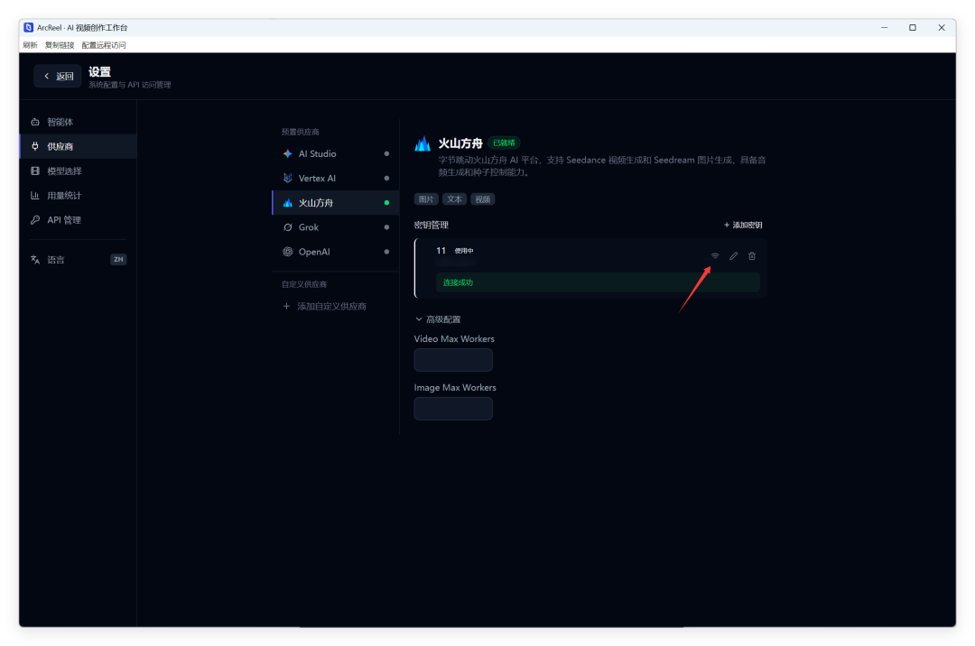Viewport: 975px width, 646px height.
Task: Maximize the ArcReel window
Action: click(912, 27)
